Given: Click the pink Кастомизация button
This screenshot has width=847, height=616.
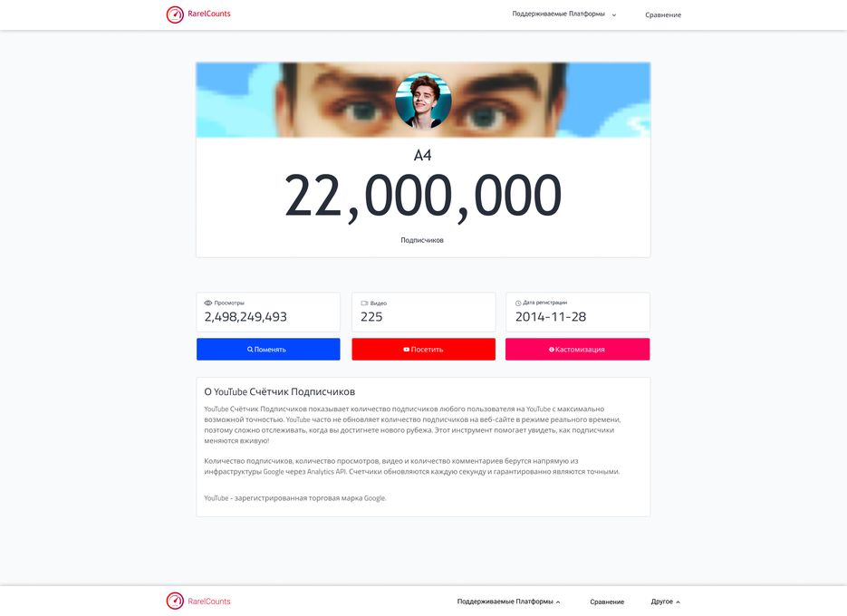Looking at the screenshot, I should [577, 349].
